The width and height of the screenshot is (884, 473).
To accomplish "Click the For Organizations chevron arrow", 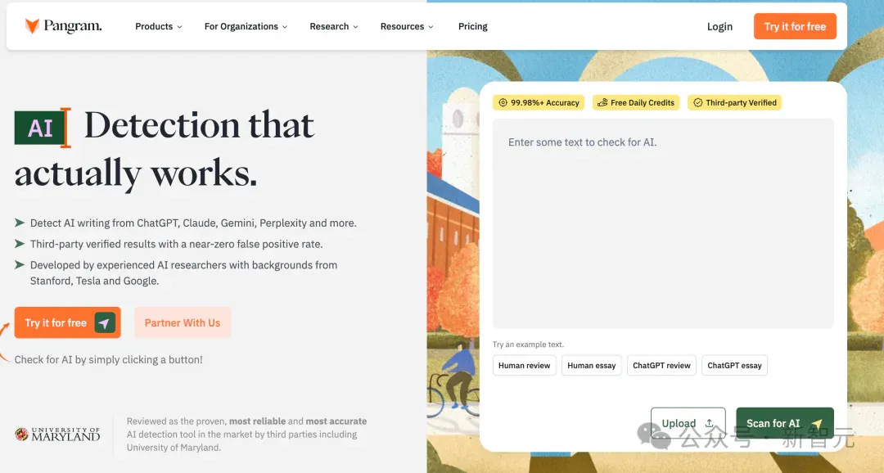I will (x=285, y=27).
